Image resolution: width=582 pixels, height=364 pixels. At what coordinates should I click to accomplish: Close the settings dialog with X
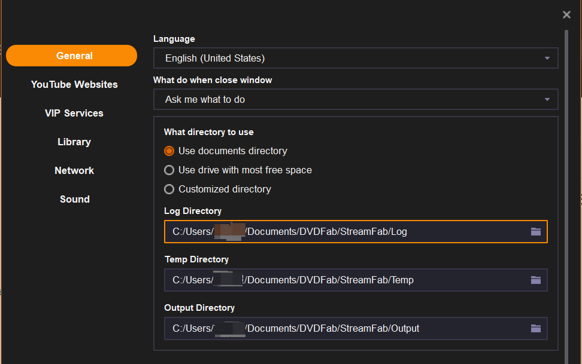(x=566, y=14)
